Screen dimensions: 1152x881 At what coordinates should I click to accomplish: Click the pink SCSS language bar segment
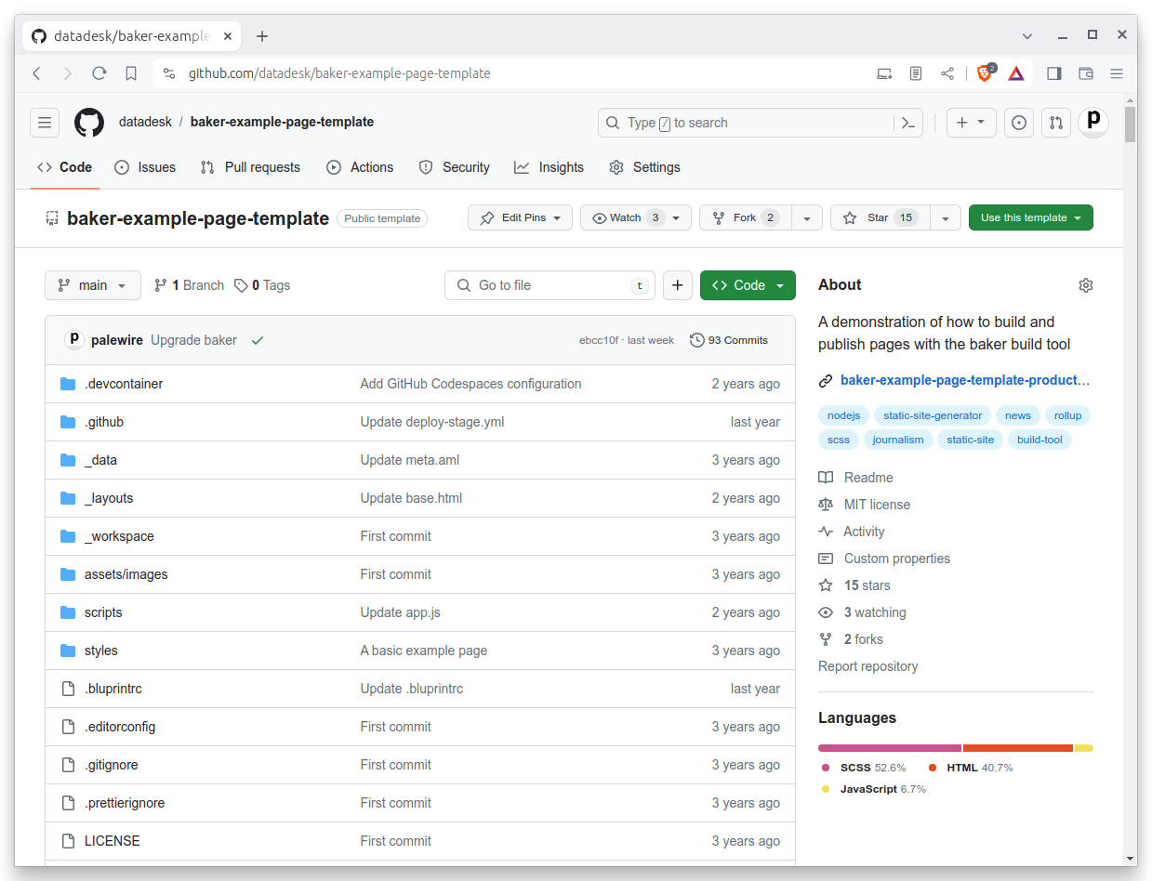tap(890, 748)
